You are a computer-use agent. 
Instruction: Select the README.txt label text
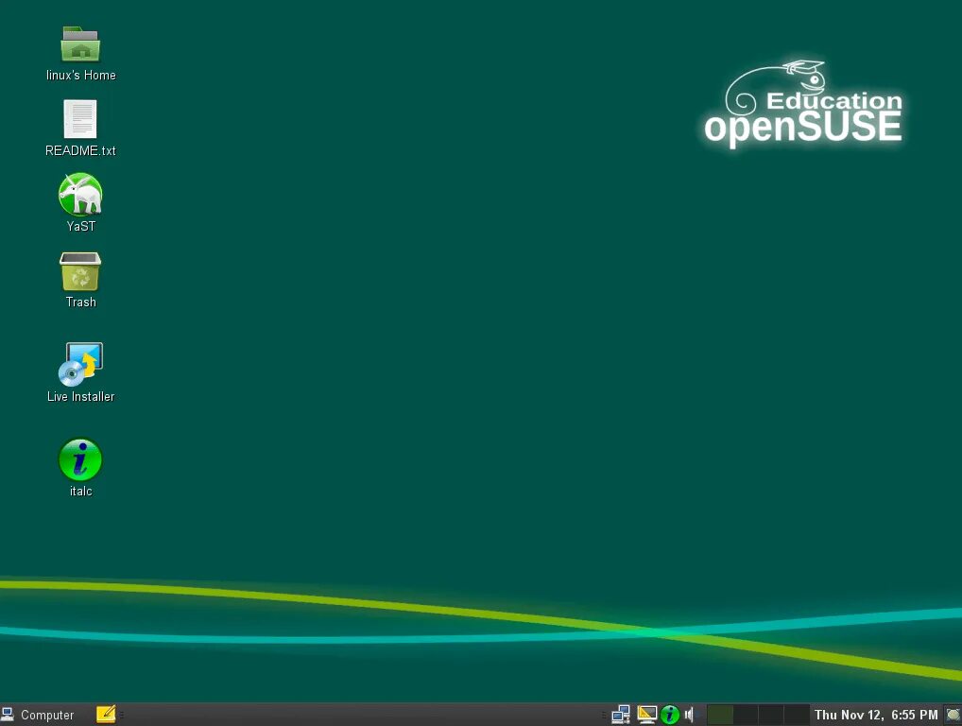[80, 150]
